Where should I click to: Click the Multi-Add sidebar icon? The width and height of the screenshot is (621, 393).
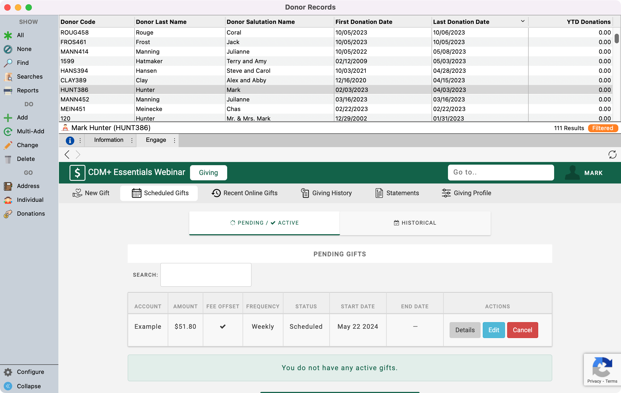[x=8, y=131]
